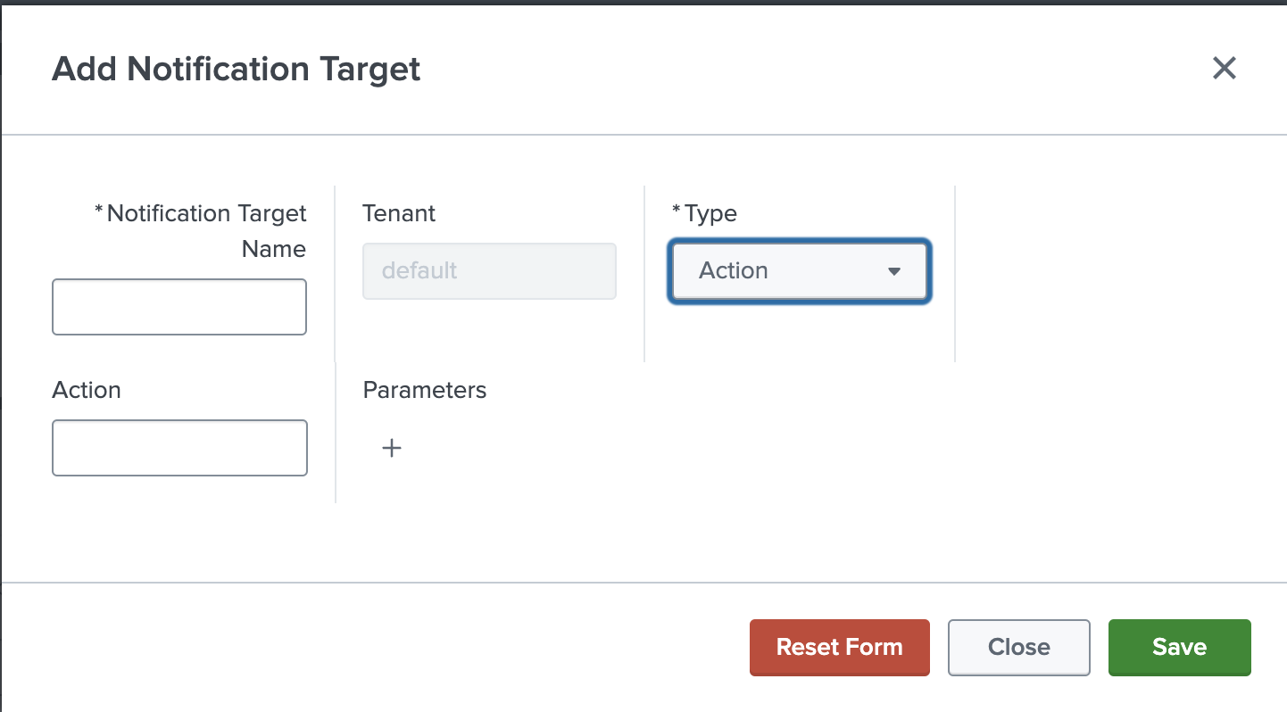Click the word Name under Notification Target

point(273,249)
